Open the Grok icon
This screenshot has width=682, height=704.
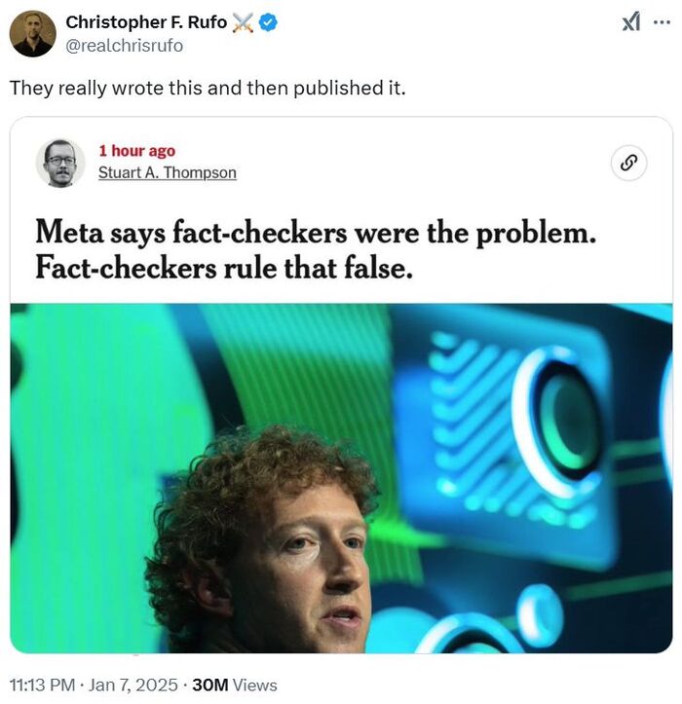(x=631, y=23)
